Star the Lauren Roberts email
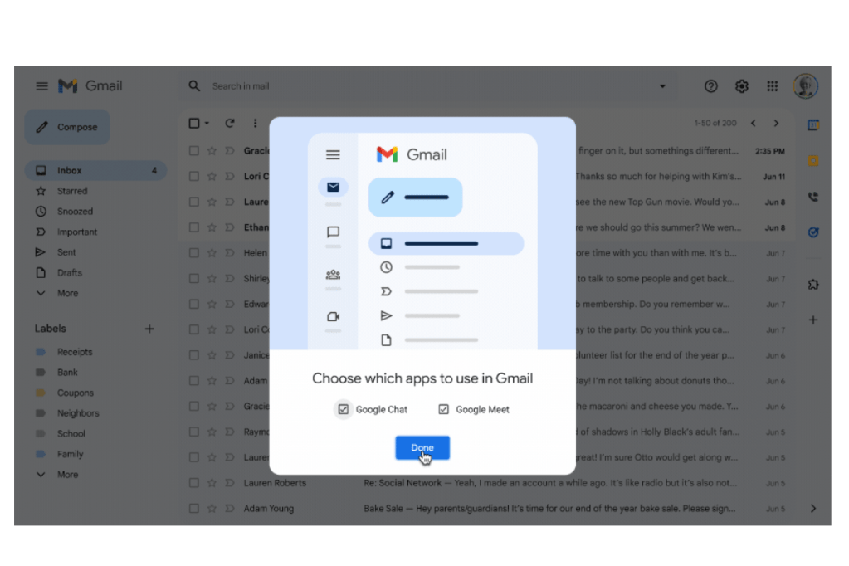 coord(212,483)
